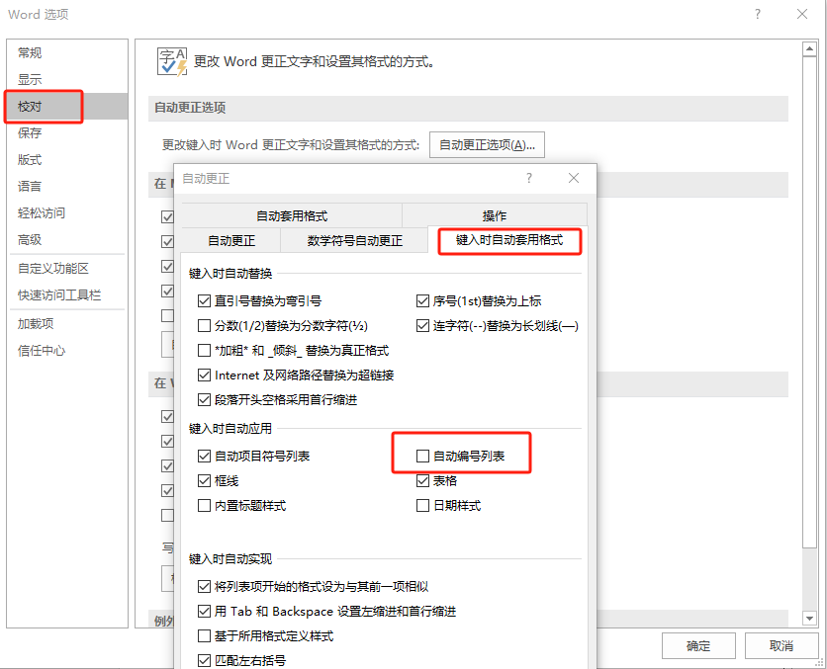The height and width of the screenshot is (669, 827).
Task: Enable 日期样式 checkbox
Action: (x=422, y=506)
